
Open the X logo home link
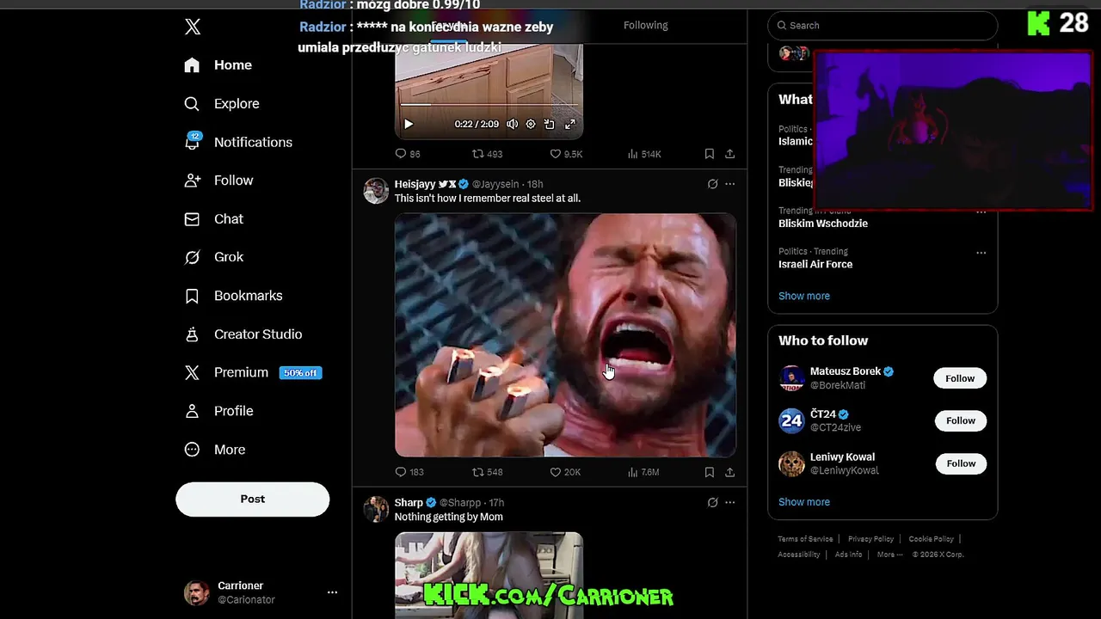(x=193, y=27)
